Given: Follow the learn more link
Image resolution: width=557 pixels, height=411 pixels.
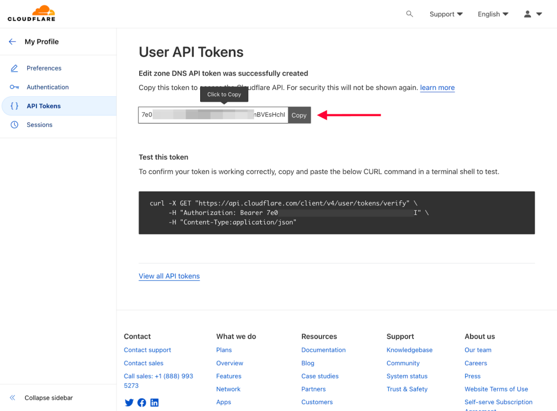Looking at the screenshot, I should pos(437,88).
